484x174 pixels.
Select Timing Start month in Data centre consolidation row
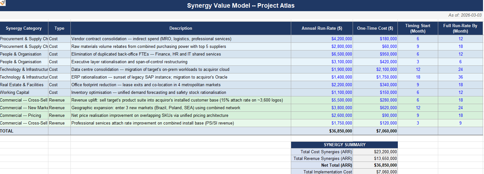(418, 70)
